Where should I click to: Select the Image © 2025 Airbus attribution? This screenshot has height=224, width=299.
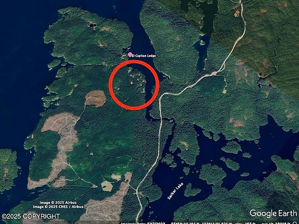tap(58, 203)
